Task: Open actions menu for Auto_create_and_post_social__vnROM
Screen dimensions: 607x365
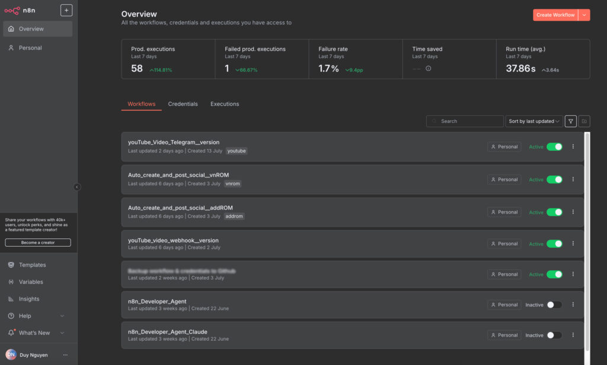Action: point(573,180)
